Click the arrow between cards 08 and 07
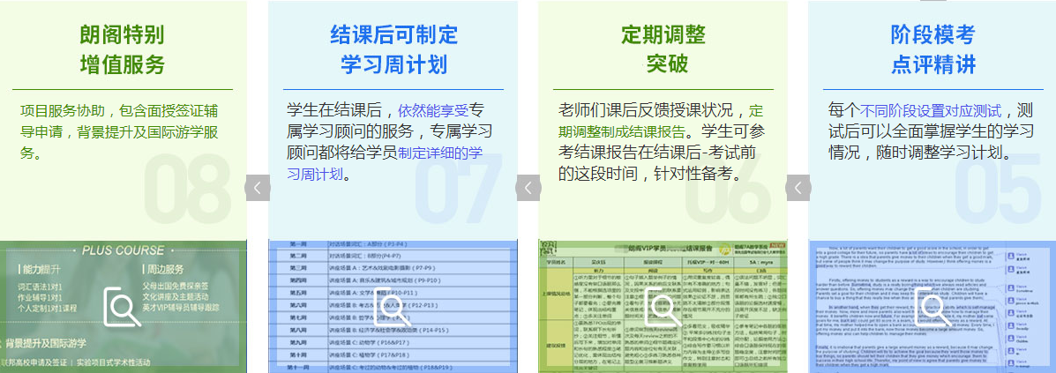 pos(257,188)
